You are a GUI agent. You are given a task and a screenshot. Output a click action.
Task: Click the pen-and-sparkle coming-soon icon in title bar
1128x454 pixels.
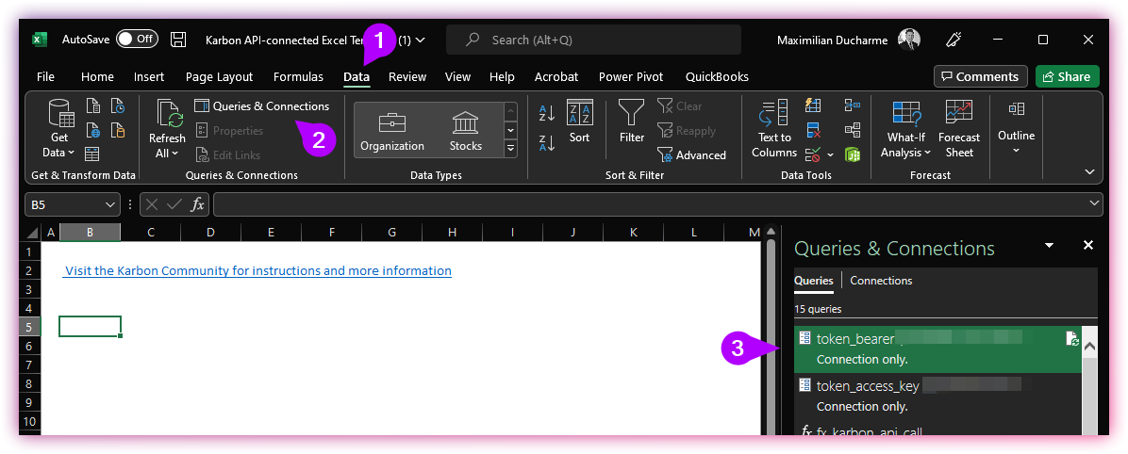tap(954, 40)
